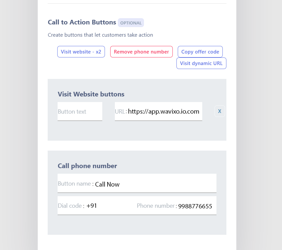
Task: Click the Dial code: label
Action: (71, 206)
